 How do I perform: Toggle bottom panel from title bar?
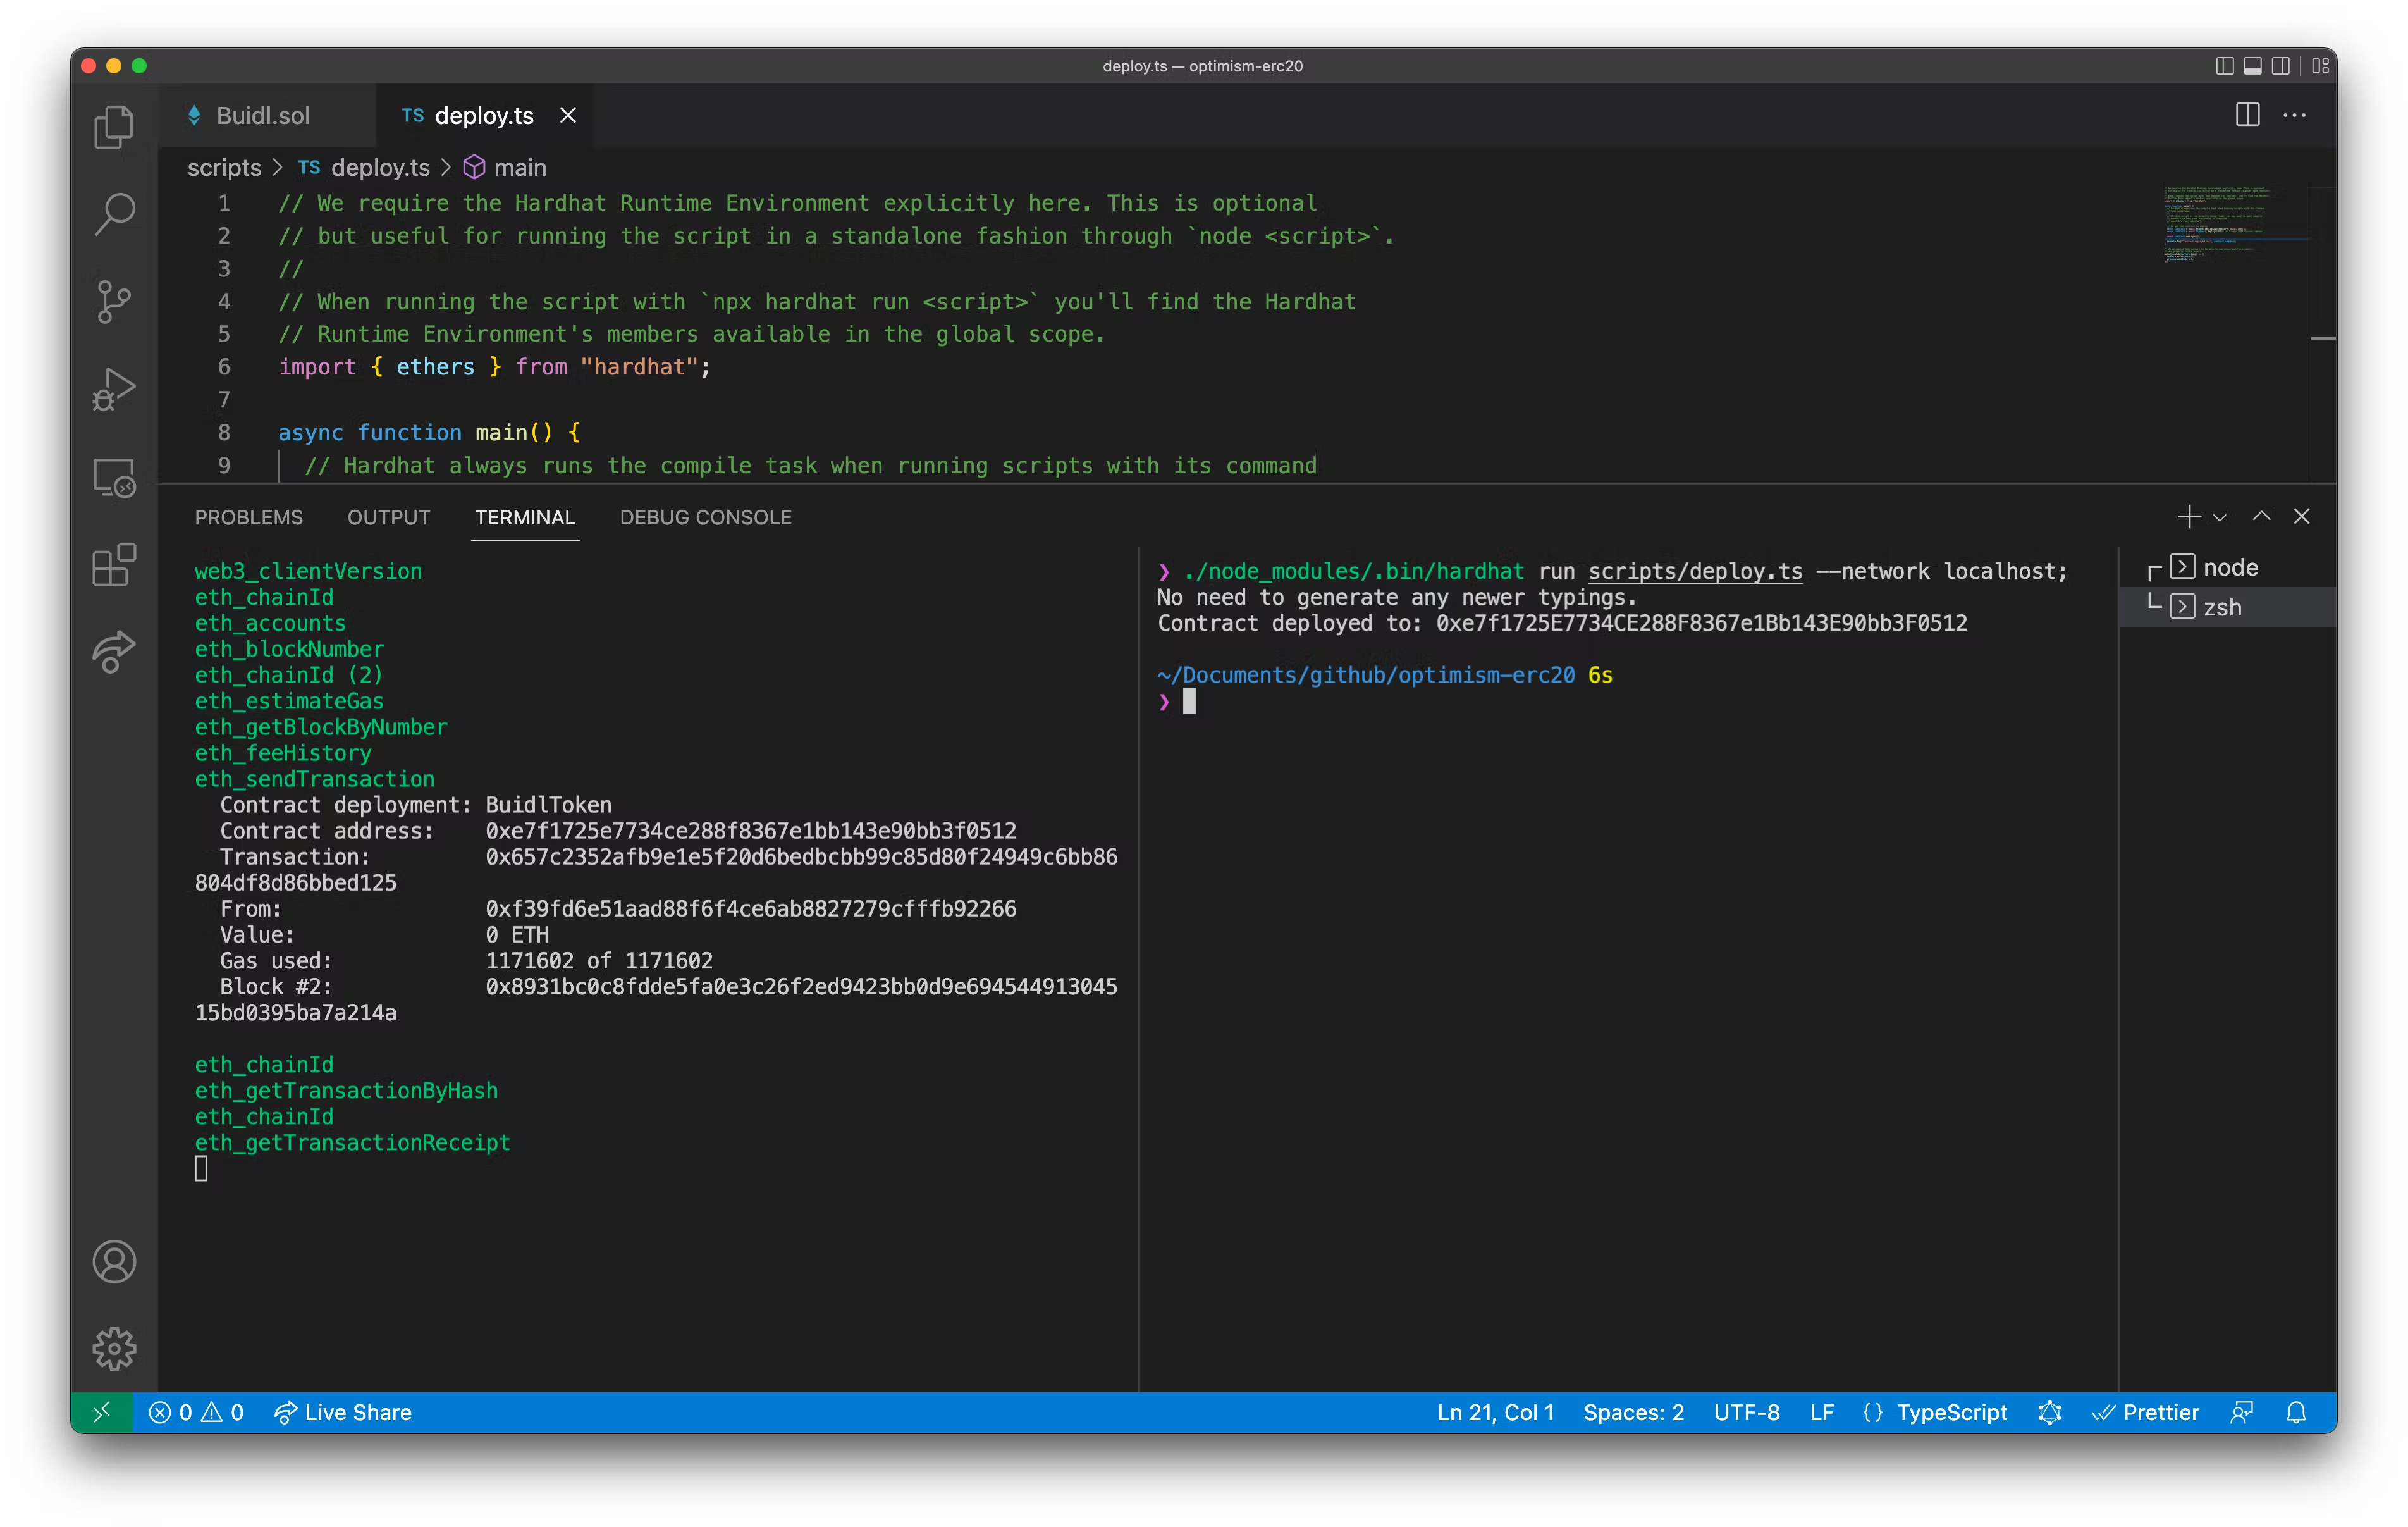click(x=2252, y=66)
